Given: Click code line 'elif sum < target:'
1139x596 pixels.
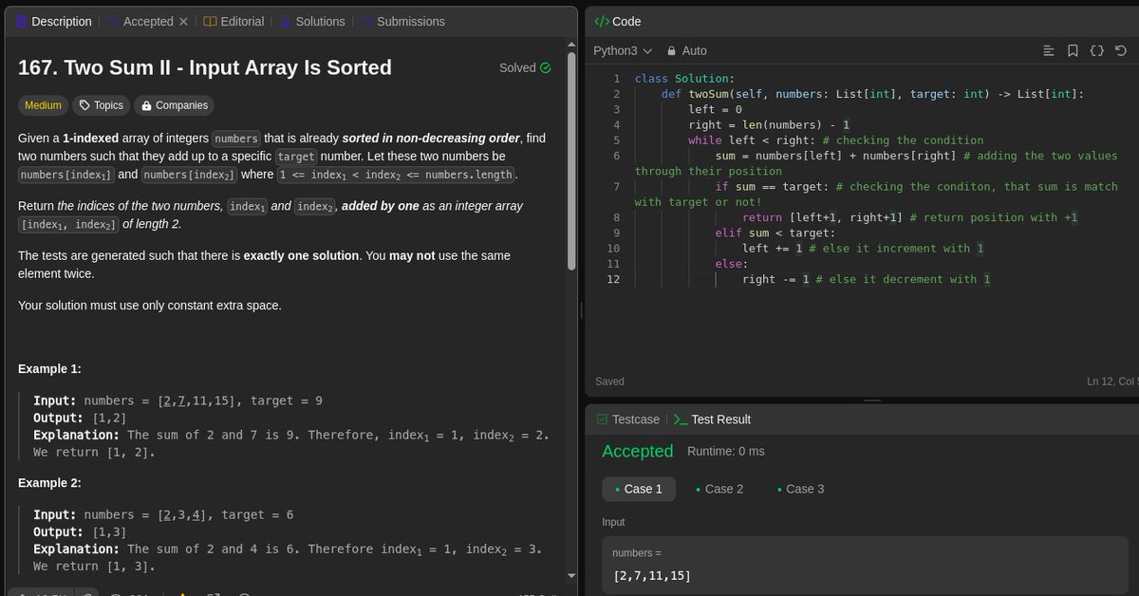Looking at the screenshot, I should [x=775, y=233].
